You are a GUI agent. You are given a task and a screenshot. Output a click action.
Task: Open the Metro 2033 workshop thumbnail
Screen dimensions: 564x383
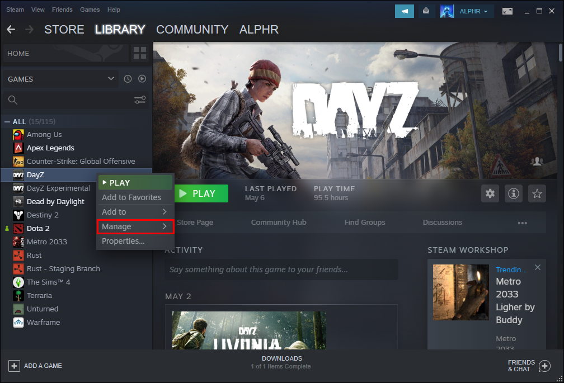(461, 292)
